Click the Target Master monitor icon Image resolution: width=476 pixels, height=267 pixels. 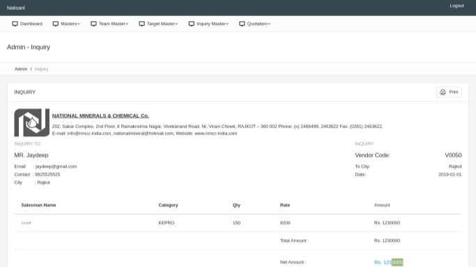141,24
